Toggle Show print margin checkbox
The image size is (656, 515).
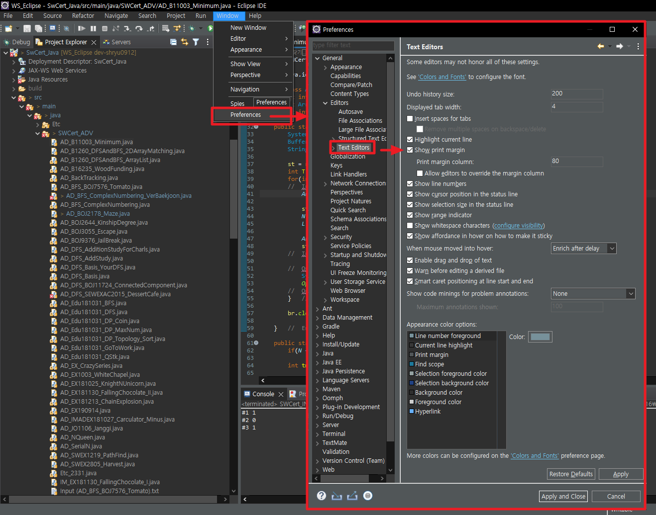pyautogui.click(x=410, y=150)
